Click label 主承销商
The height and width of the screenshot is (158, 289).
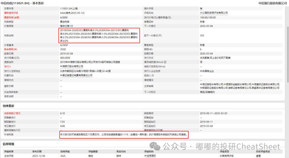click(x=149, y=86)
